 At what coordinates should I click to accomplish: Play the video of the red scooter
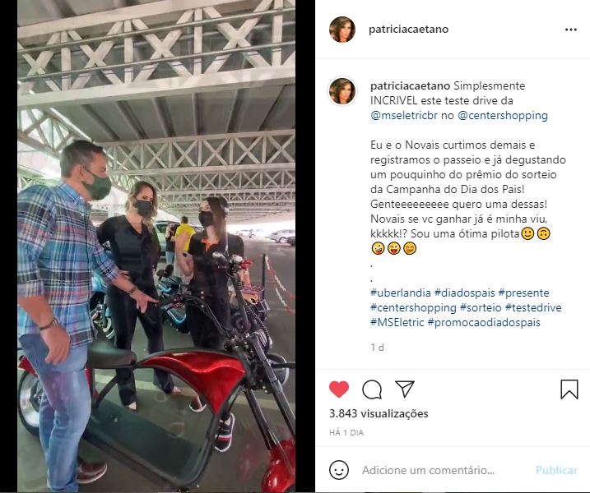click(x=156, y=246)
